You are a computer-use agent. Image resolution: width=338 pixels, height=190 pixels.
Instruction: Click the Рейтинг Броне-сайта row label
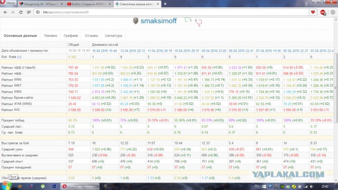(x=17, y=98)
